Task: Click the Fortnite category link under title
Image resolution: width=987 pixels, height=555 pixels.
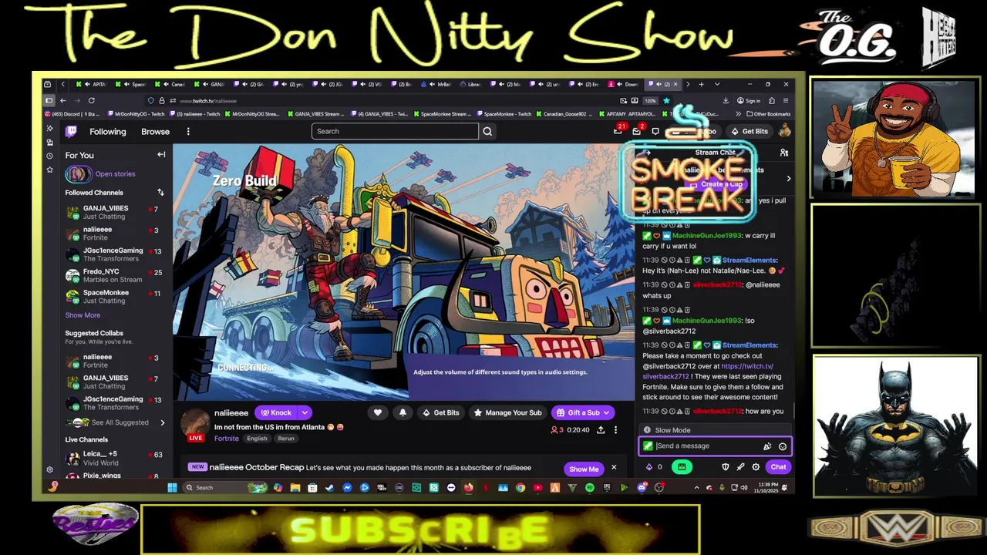Action: tap(227, 439)
